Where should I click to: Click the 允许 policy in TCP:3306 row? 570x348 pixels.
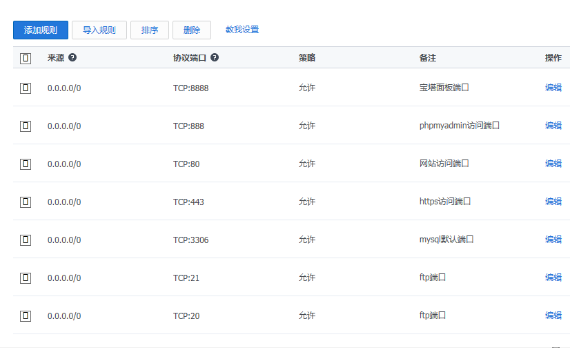click(307, 240)
